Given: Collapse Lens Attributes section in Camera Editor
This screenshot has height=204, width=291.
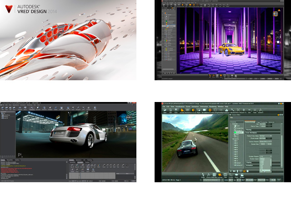Looking at the screenshot, I should coord(263,133).
